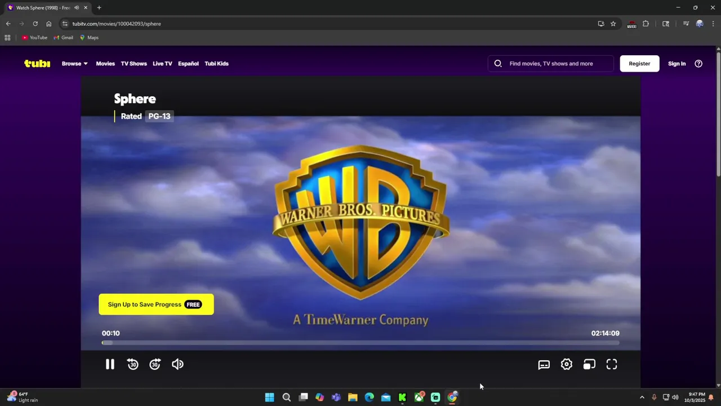Open the weather widget showing Light rain
The height and width of the screenshot is (406, 721).
[x=23, y=398]
